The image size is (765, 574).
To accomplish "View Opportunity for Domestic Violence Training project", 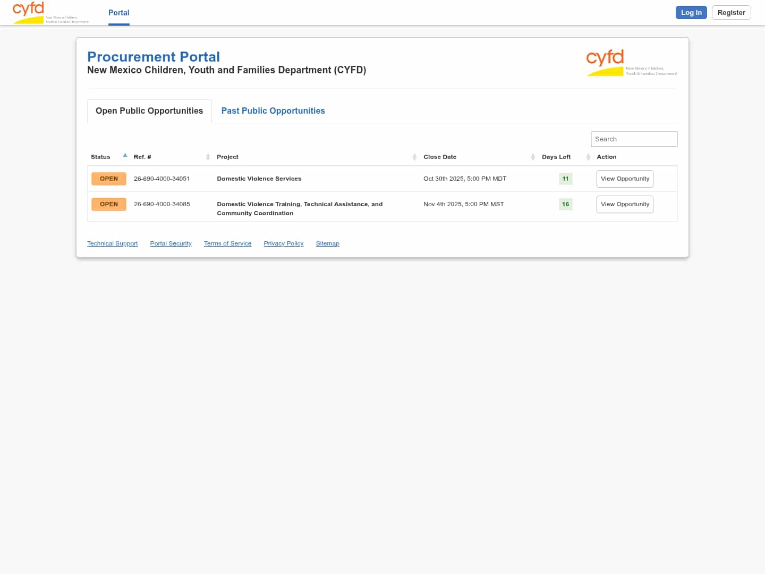I will [625, 204].
